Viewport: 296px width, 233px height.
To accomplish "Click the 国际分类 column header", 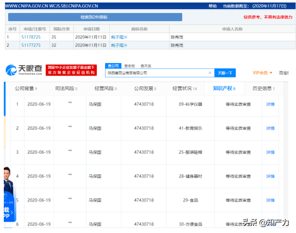I will [61, 29].
